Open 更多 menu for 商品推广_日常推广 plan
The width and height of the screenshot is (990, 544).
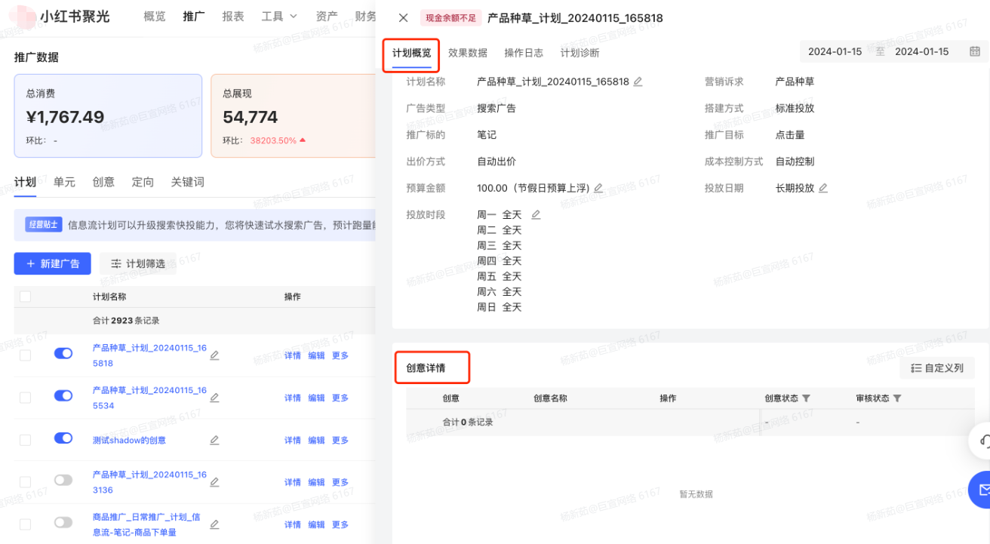coord(340,524)
